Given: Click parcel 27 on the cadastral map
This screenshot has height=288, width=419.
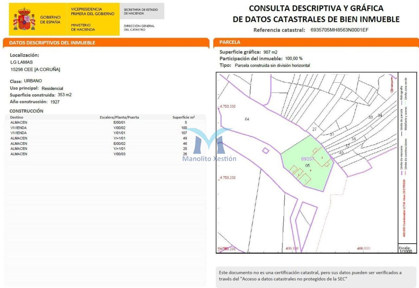Looking at the screenshot, I should 314,129.
